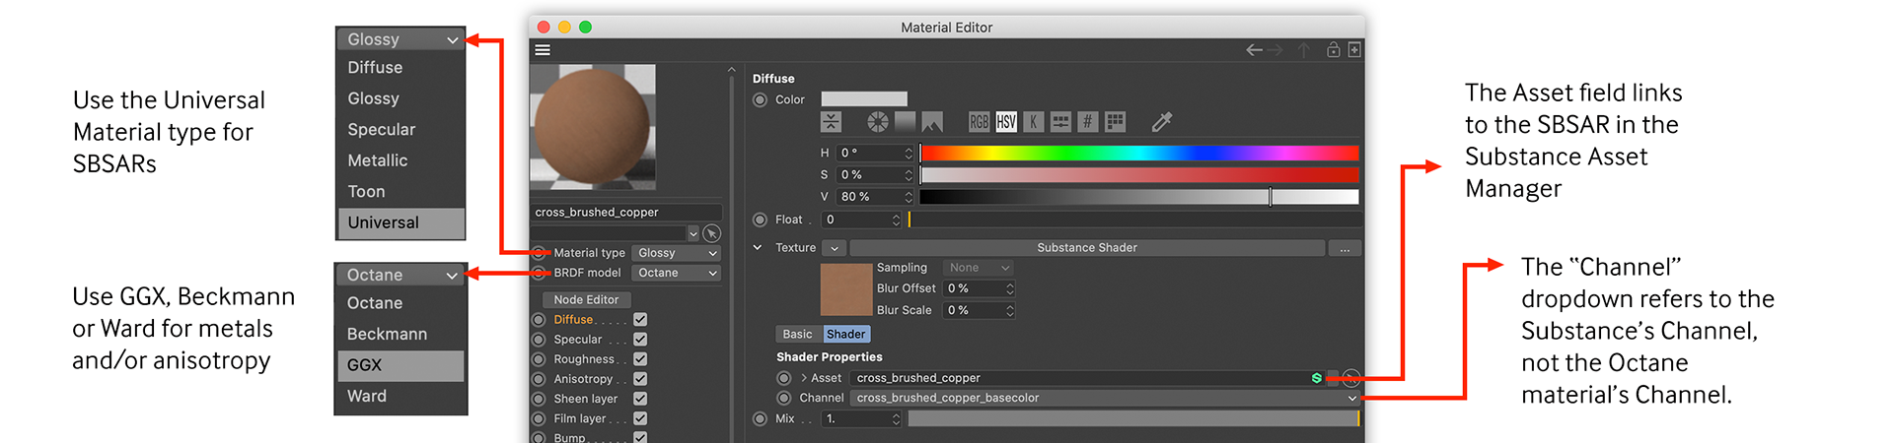The image size is (1894, 443).
Task: Switch to the Basic tab
Action: click(797, 335)
